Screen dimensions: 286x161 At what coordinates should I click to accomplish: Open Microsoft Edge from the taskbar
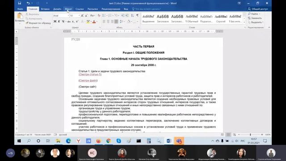click(68, 141)
